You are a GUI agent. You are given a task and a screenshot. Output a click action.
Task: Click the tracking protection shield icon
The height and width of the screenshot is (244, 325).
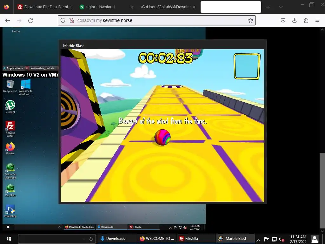click(63, 20)
